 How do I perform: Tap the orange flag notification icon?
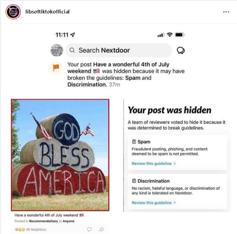pyautogui.click(x=56, y=68)
